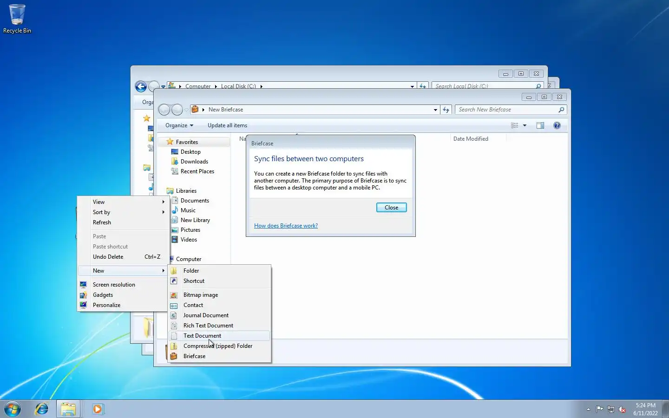Create a new Folder from the submenu

pos(219,271)
